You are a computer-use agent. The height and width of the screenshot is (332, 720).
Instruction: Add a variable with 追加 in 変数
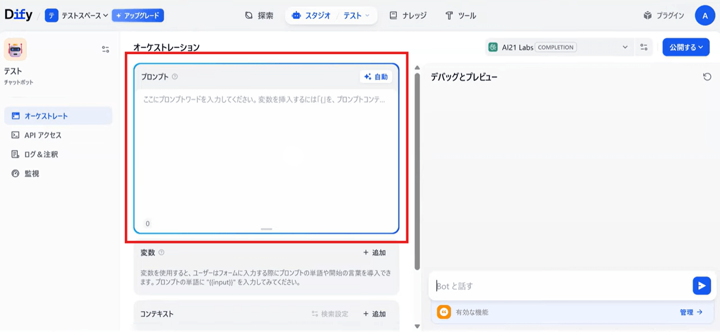coord(375,252)
